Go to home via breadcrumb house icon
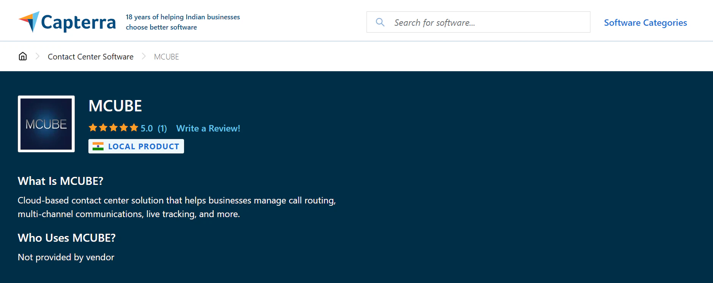The width and height of the screenshot is (713, 283). (23, 56)
